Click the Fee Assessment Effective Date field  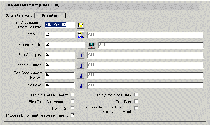[x=60, y=25]
